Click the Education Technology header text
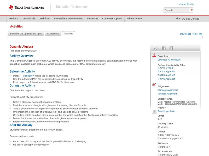Image resolution: width=209 pixels, height=156 pixels. [72, 7]
